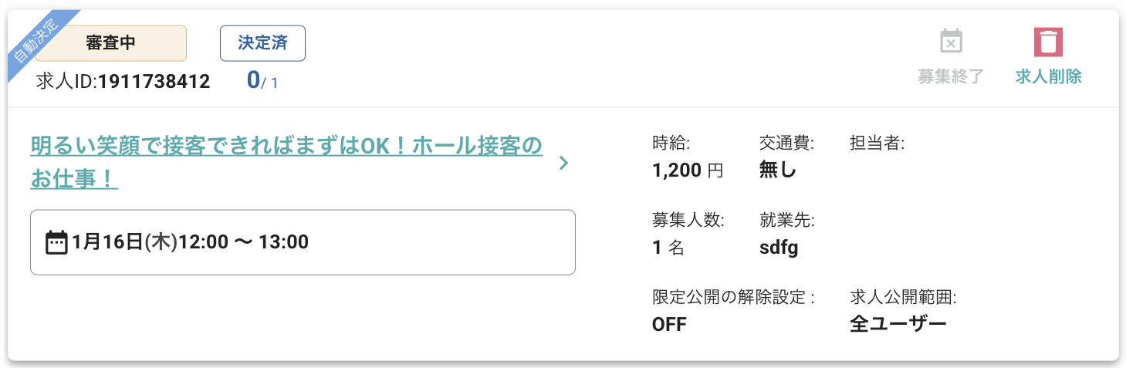Image resolution: width=1126 pixels, height=368 pixels.
Task: Click the 募集終了 text label
Action: 951,76
